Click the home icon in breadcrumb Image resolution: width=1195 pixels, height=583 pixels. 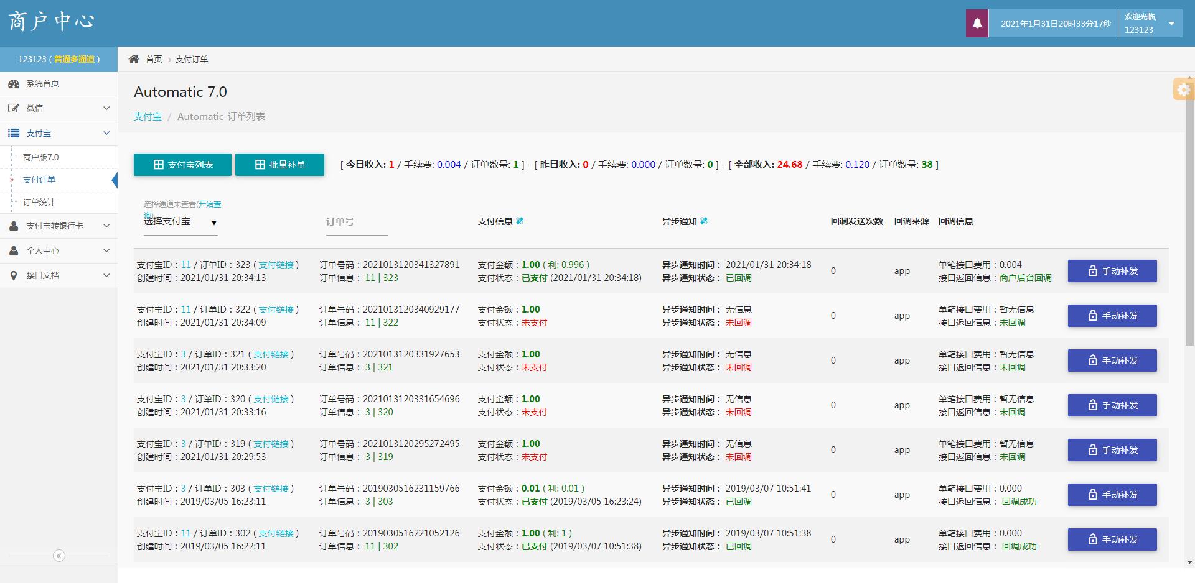(134, 59)
